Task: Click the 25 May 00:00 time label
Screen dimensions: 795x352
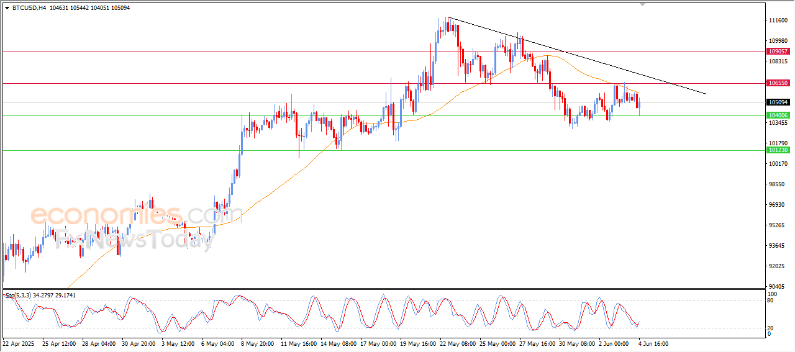Action: click(497, 343)
